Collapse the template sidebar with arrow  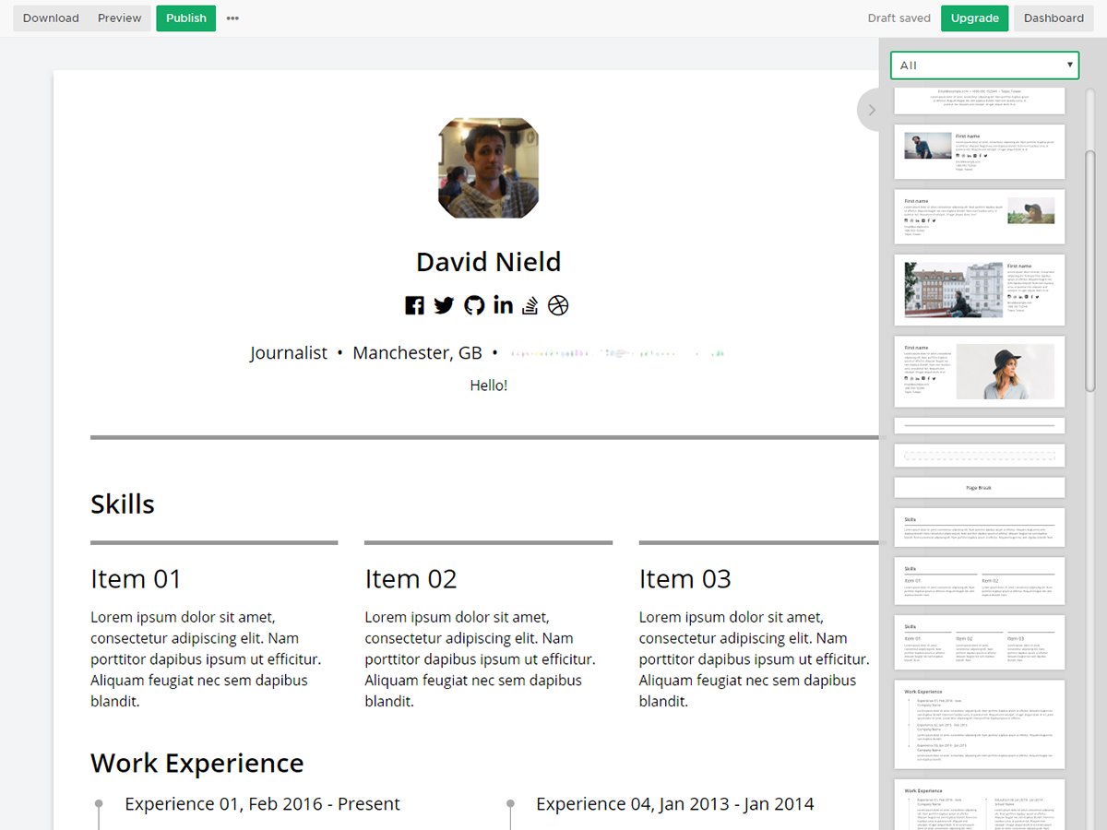tap(872, 111)
